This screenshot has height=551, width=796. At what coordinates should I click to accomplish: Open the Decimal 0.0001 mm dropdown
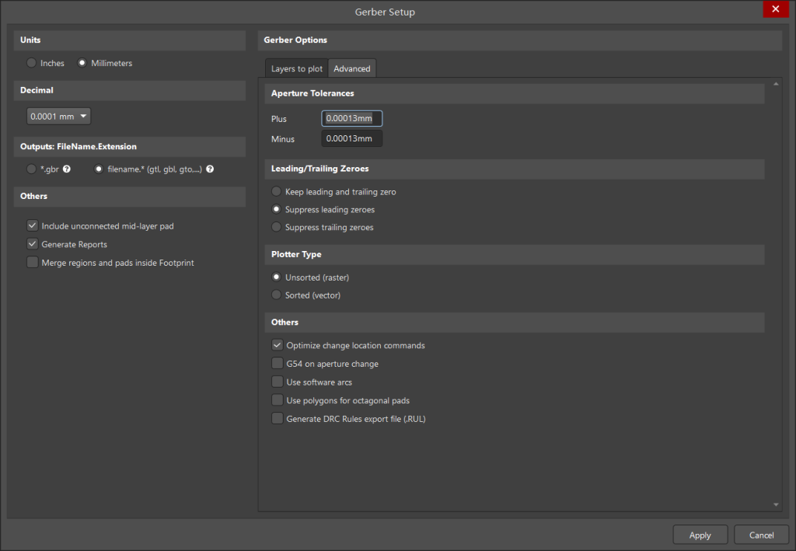click(x=58, y=117)
